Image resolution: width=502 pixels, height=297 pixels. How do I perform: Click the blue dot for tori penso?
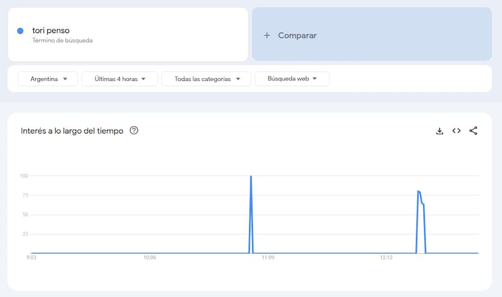coord(20,31)
